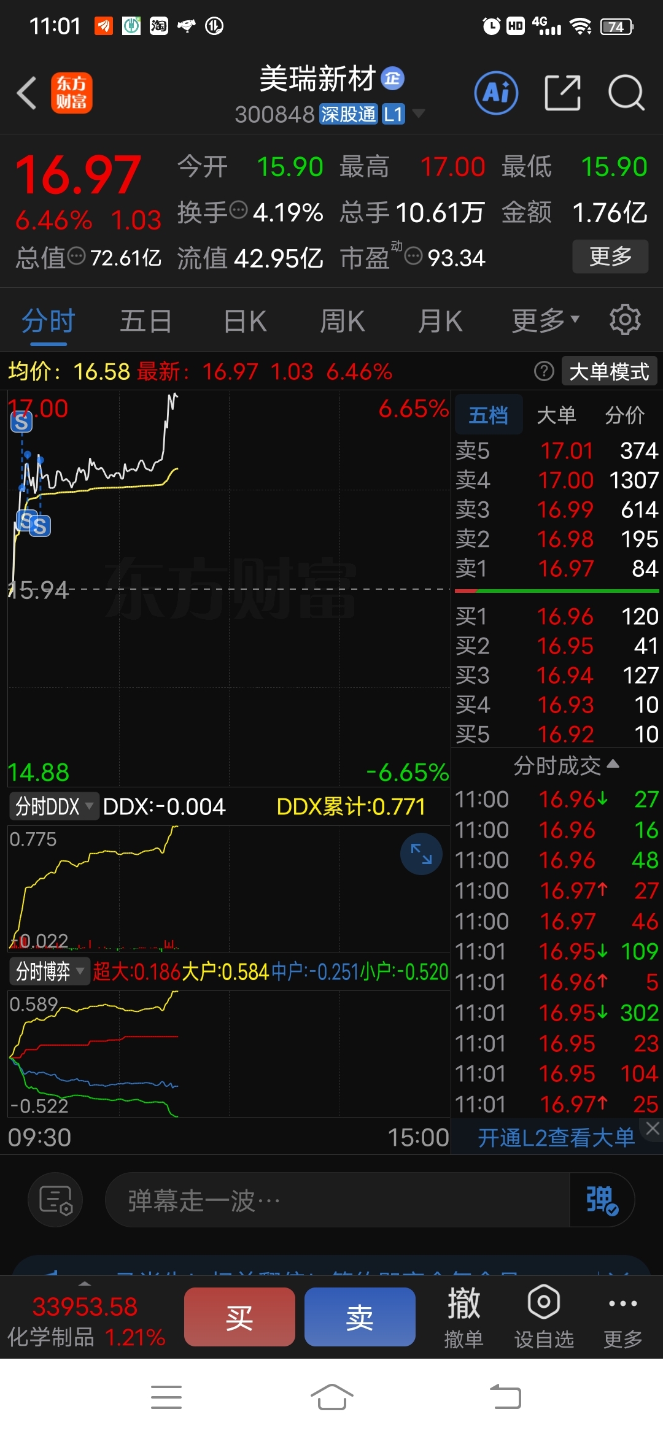Tap the buy-sell ratio bar
This screenshot has height=1436, width=663.
pos(557,591)
